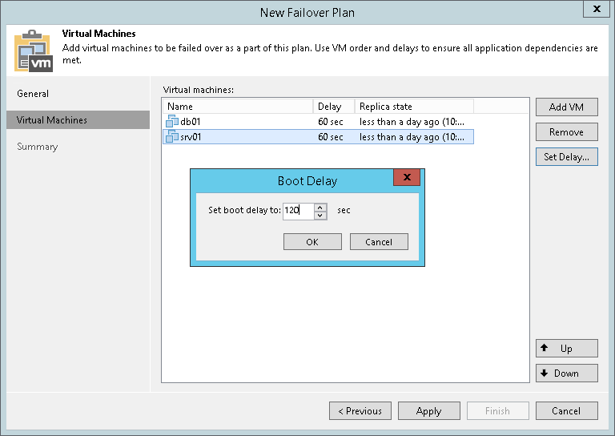Click the Add VM button
615x436 pixels.
[566, 107]
